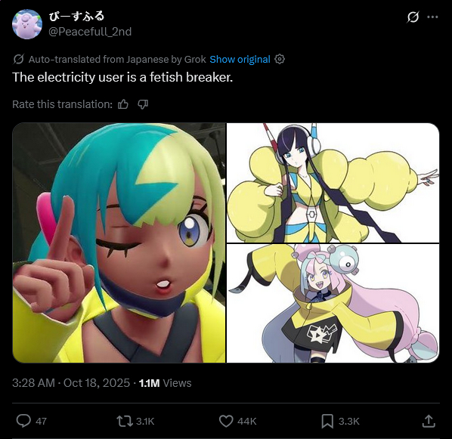This screenshot has height=439, width=452.
Task: Click the 3:28 AM Oct 18, 2025 timestamp
Action: (71, 383)
